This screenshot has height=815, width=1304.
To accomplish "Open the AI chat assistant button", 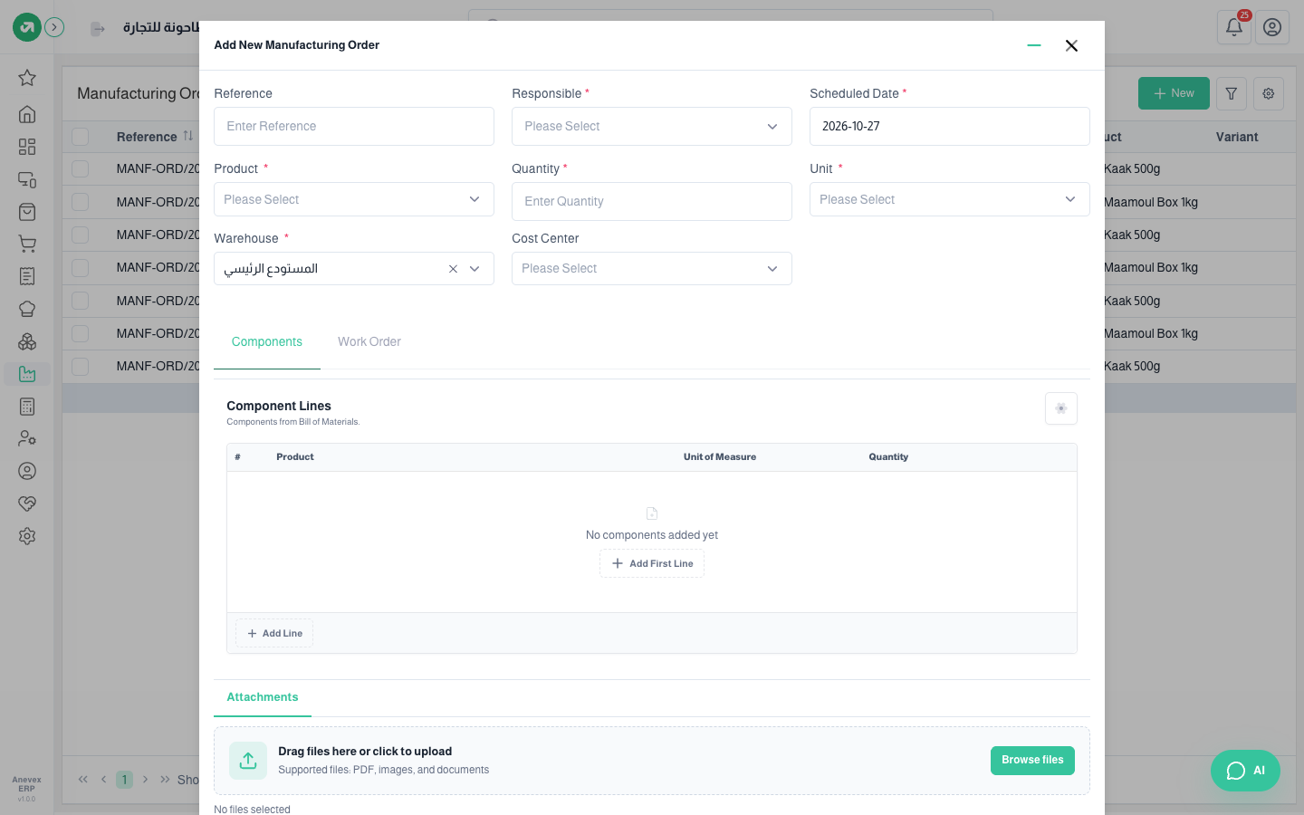I will (x=1246, y=771).
